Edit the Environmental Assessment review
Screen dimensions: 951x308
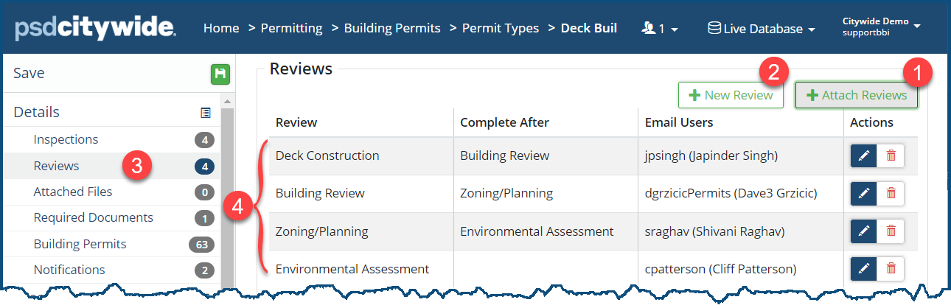tap(865, 269)
